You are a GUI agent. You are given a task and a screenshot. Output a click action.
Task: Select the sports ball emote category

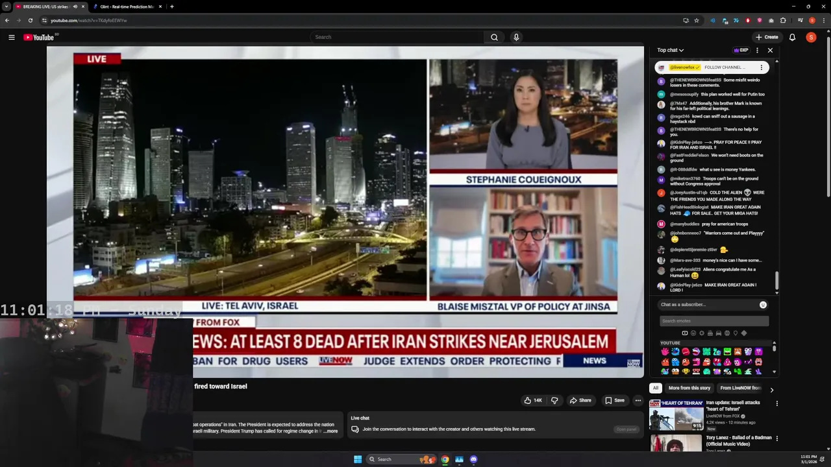pos(727,333)
